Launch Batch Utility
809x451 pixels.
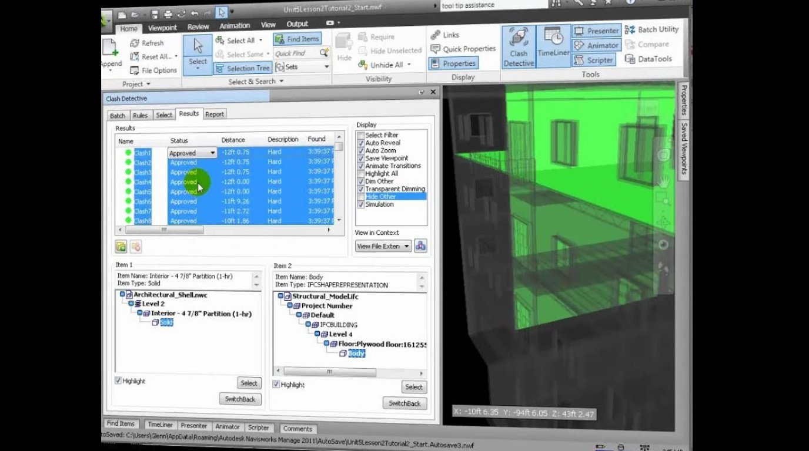(651, 29)
